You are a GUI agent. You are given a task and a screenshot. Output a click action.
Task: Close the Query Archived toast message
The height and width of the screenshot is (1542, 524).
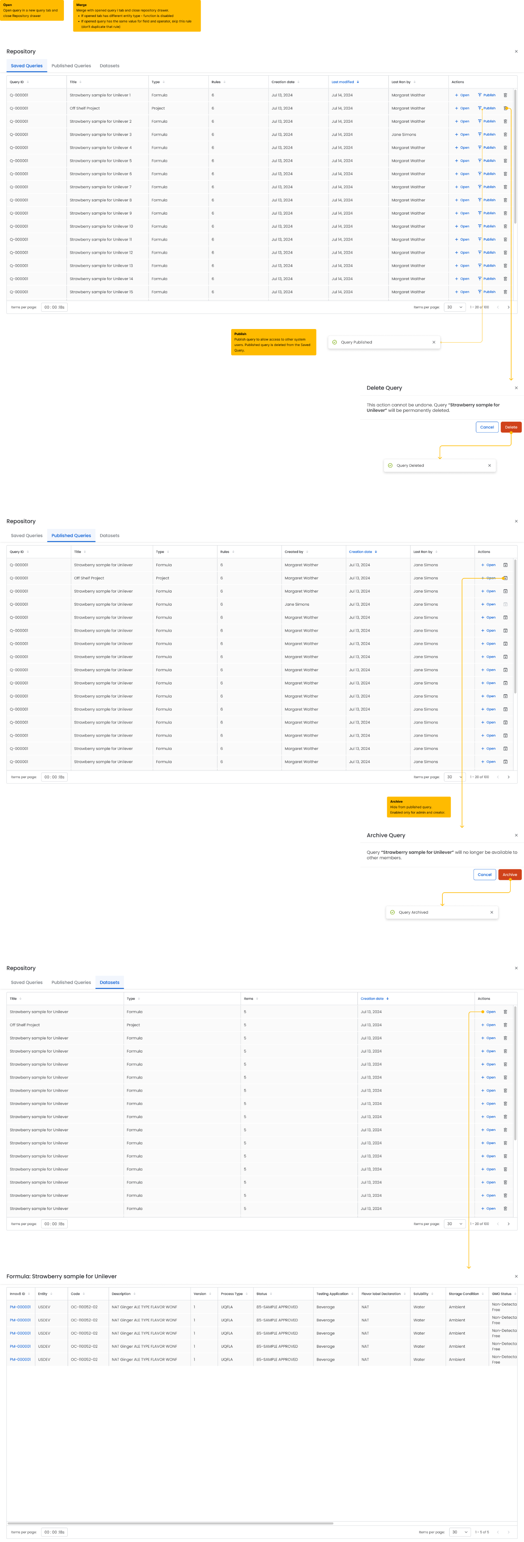(492, 912)
